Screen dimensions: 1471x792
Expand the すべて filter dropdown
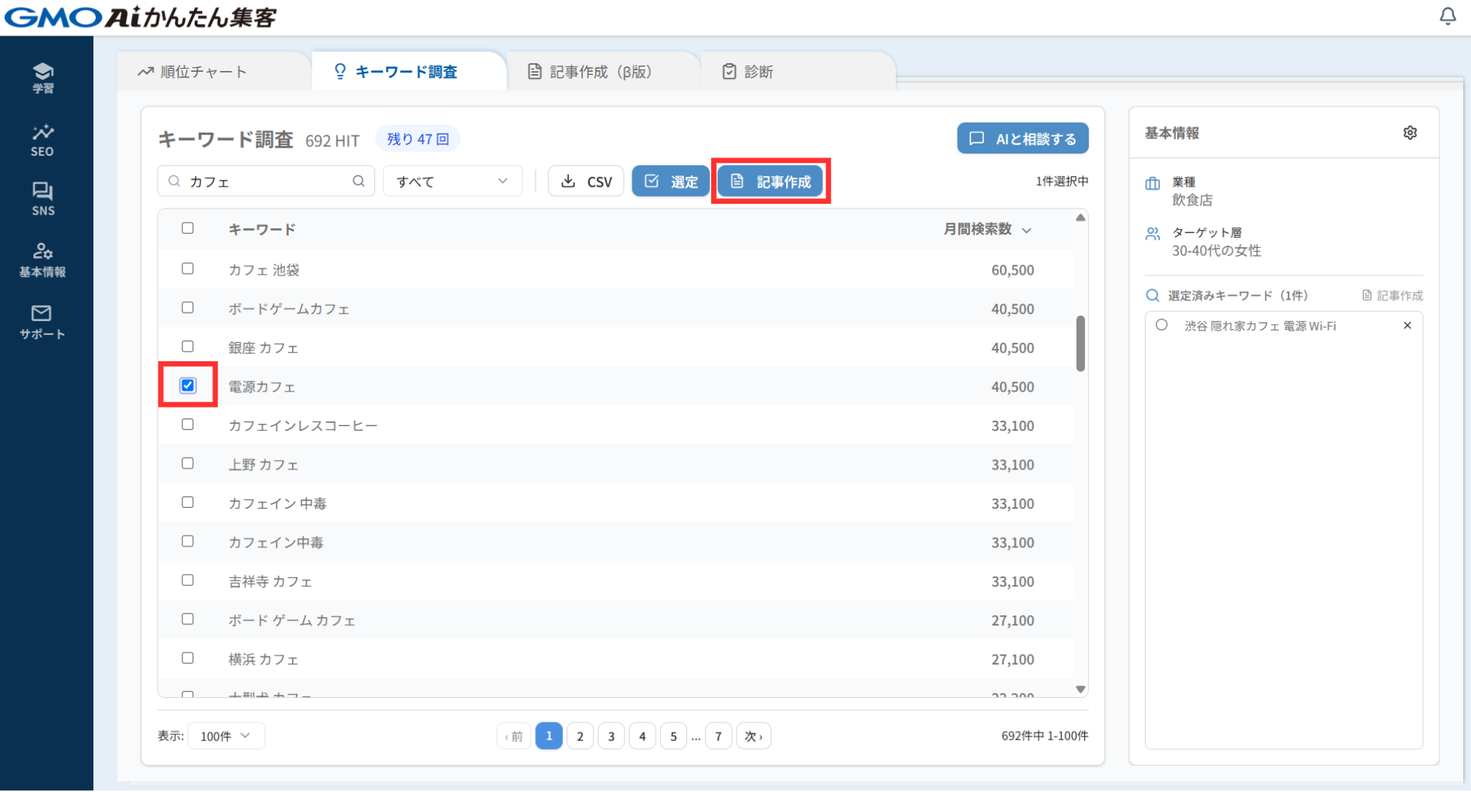click(x=452, y=181)
